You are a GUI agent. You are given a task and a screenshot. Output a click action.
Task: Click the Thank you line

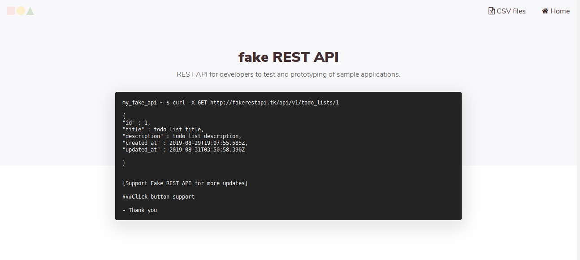(x=139, y=210)
